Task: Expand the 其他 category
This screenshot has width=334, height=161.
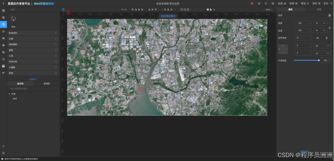Action: pos(33,73)
